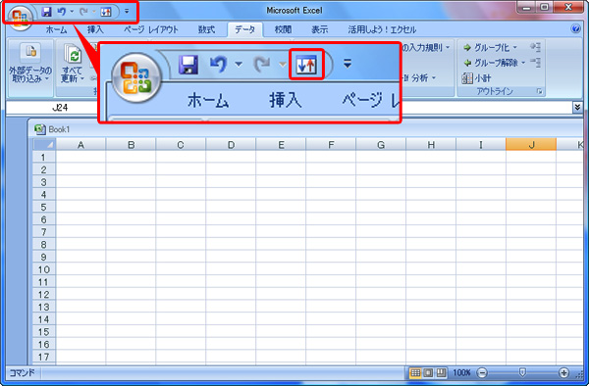
Task: Click the small Save icon in title bar
Action: point(46,12)
